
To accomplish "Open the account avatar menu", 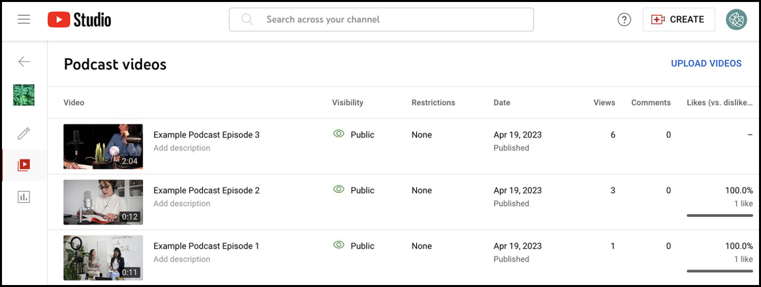I will click(736, 19).
